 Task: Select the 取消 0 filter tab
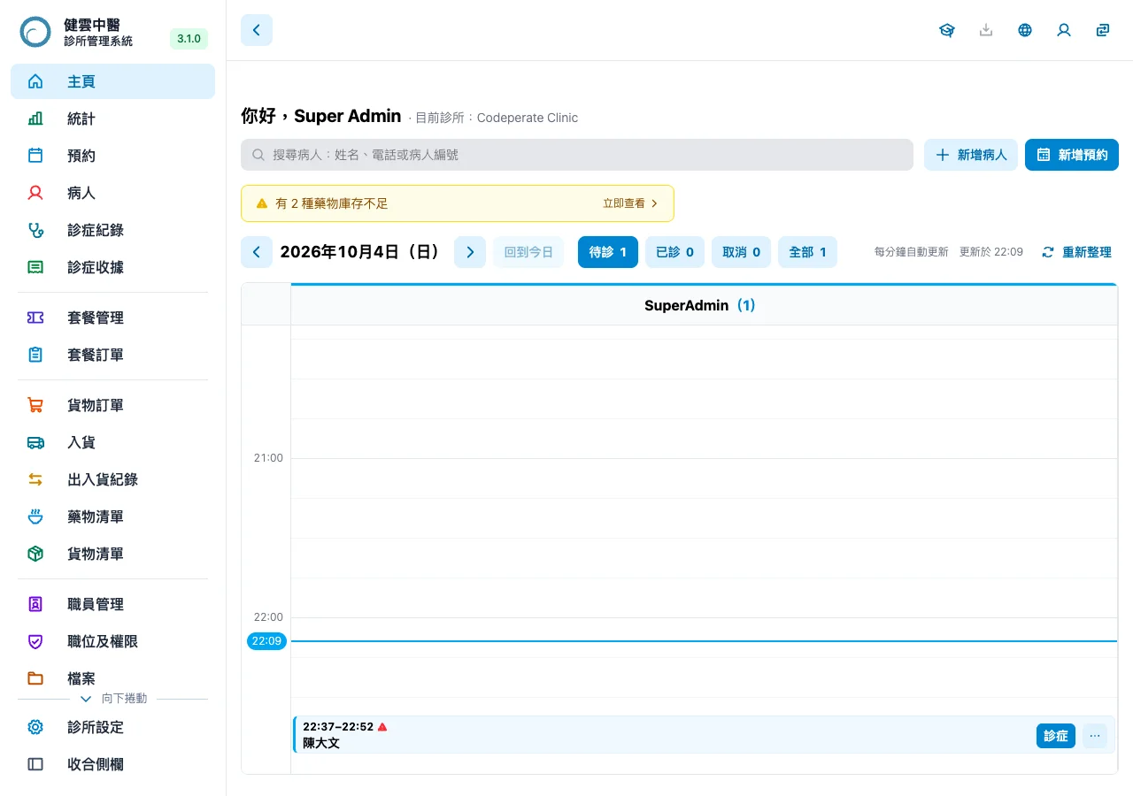742,252
